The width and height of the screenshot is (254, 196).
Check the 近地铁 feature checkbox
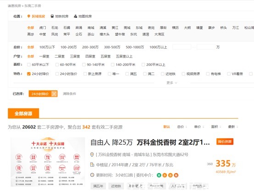(x=162, y=74)
